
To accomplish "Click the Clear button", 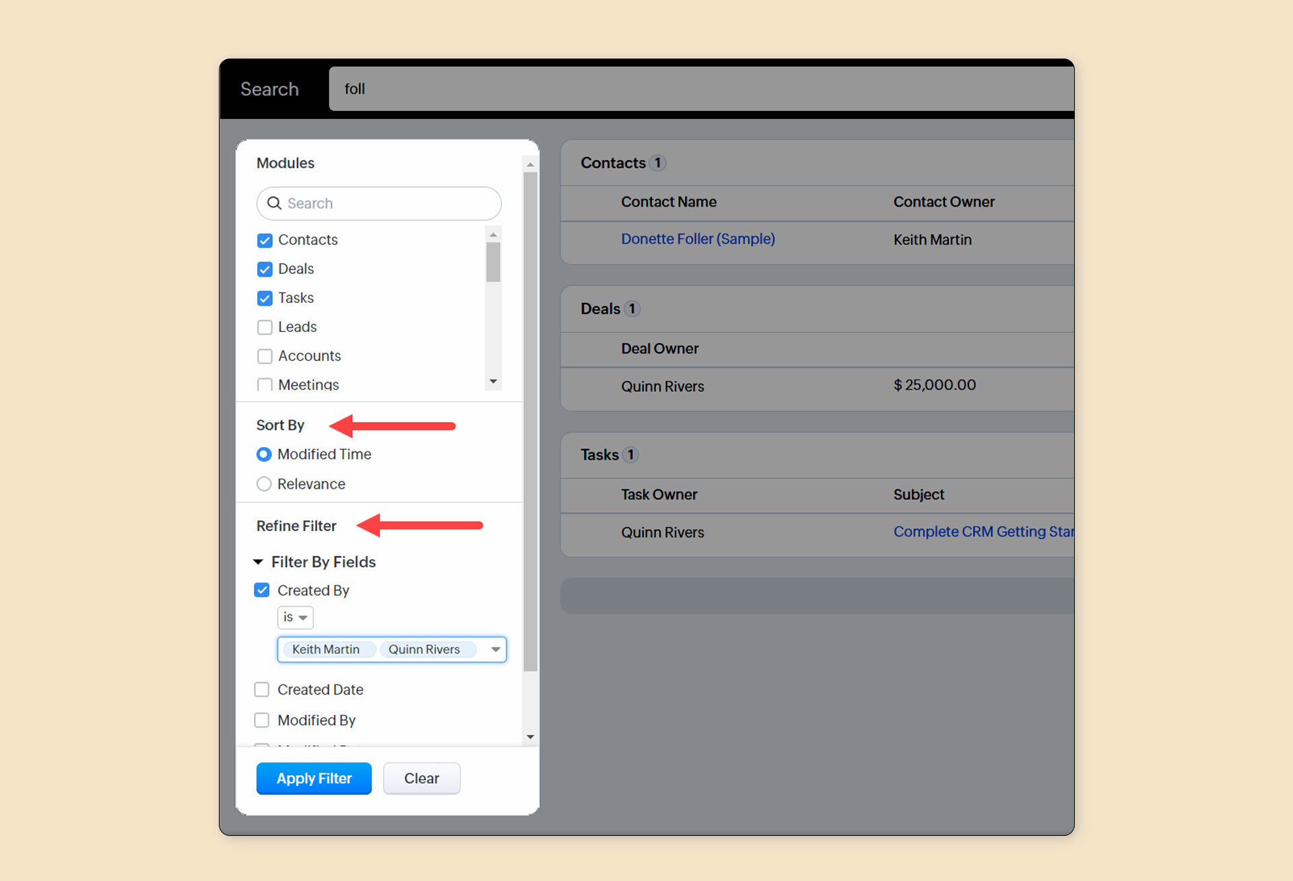I will pos(422,778).
